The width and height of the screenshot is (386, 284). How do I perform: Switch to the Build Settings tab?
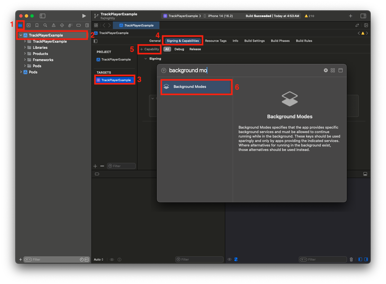254,41
